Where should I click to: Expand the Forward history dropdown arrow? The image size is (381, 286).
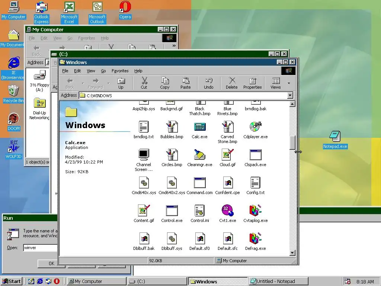pyautogui.click(x=108, y=83)
